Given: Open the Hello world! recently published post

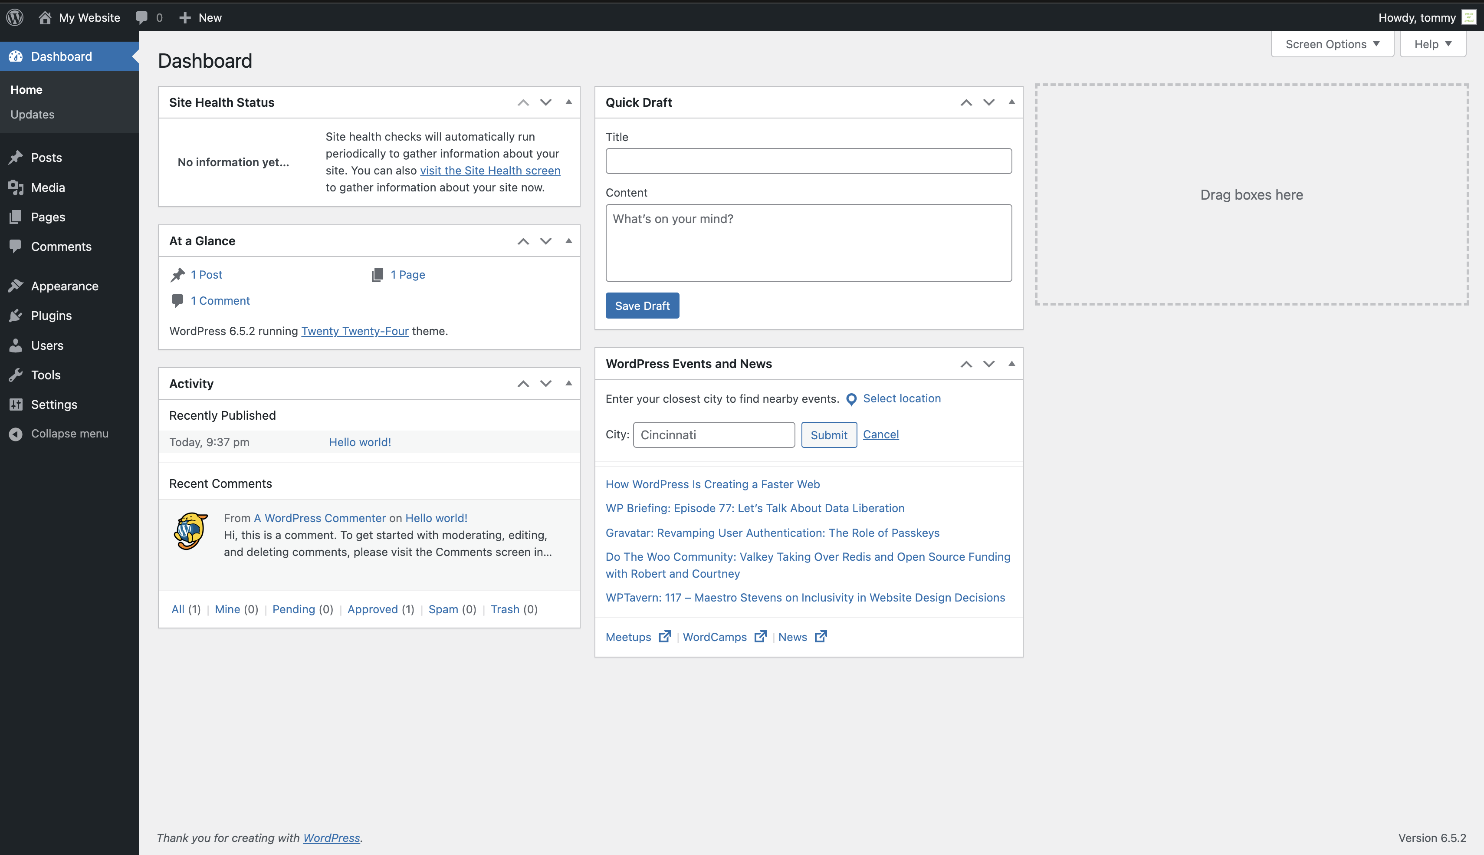Looking at the screenshot, I should point(360,442).
